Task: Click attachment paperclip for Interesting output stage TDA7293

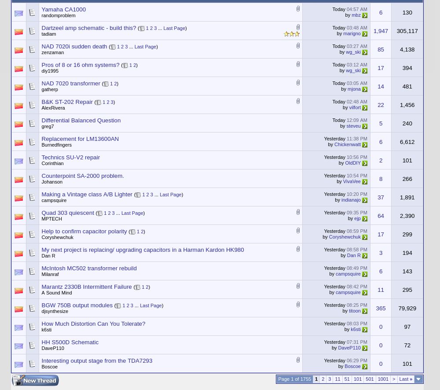Action: pyautogui.click(x=298, y=360)
